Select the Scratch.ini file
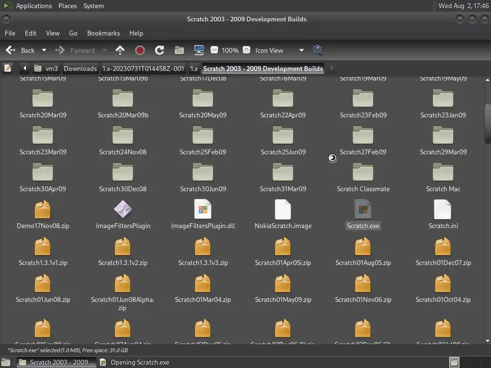 coord(443,215)
